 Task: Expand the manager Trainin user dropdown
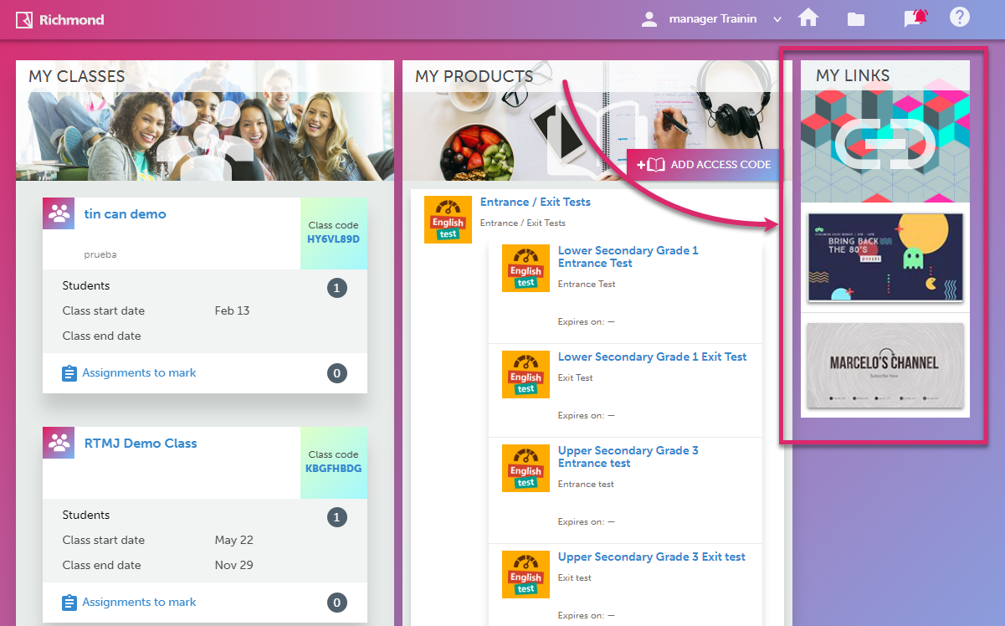point(777,19)
